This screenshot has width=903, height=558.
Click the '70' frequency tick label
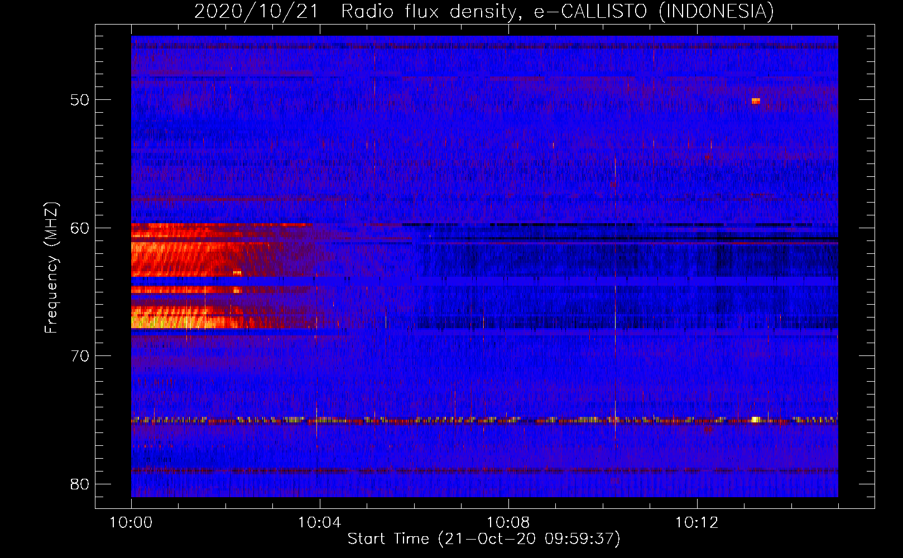point(79,356)
